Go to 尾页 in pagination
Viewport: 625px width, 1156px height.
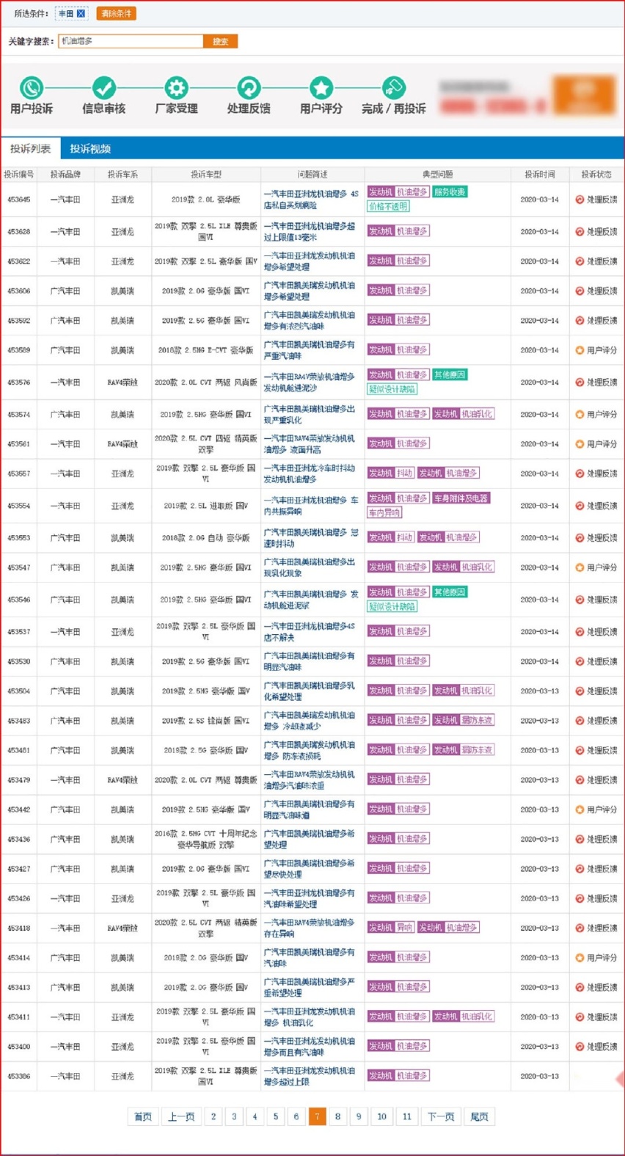(x=479, y=1116)
